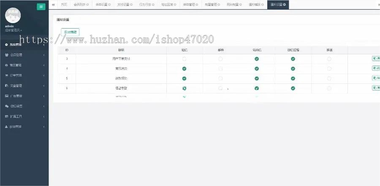This screenshot has height=186, width=380.
Task: Switch to the 支付设置 tab
Action: (x=125, y=5)
